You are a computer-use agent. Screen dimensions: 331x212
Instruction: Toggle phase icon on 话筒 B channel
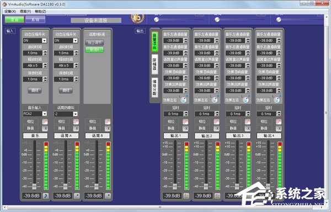pos(108,122)
